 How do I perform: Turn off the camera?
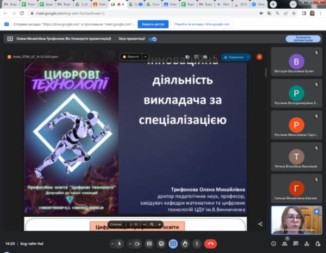pos(138,244)
